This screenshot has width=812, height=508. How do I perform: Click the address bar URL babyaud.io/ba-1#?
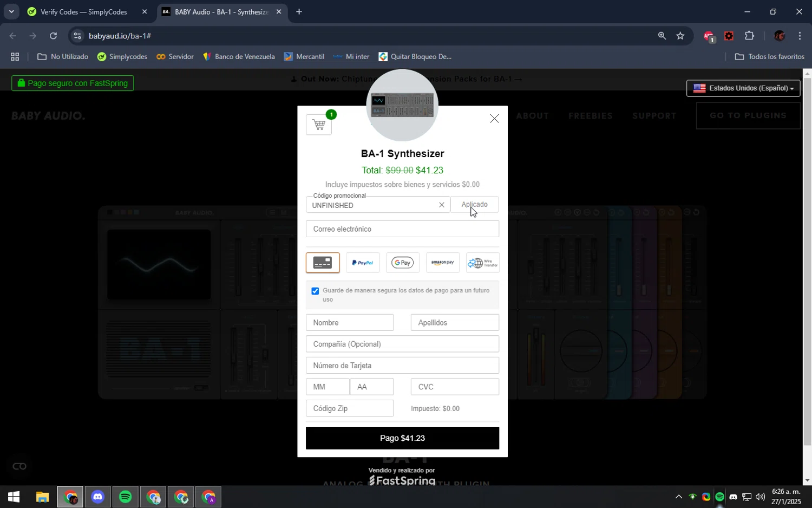tap(120, 36)
